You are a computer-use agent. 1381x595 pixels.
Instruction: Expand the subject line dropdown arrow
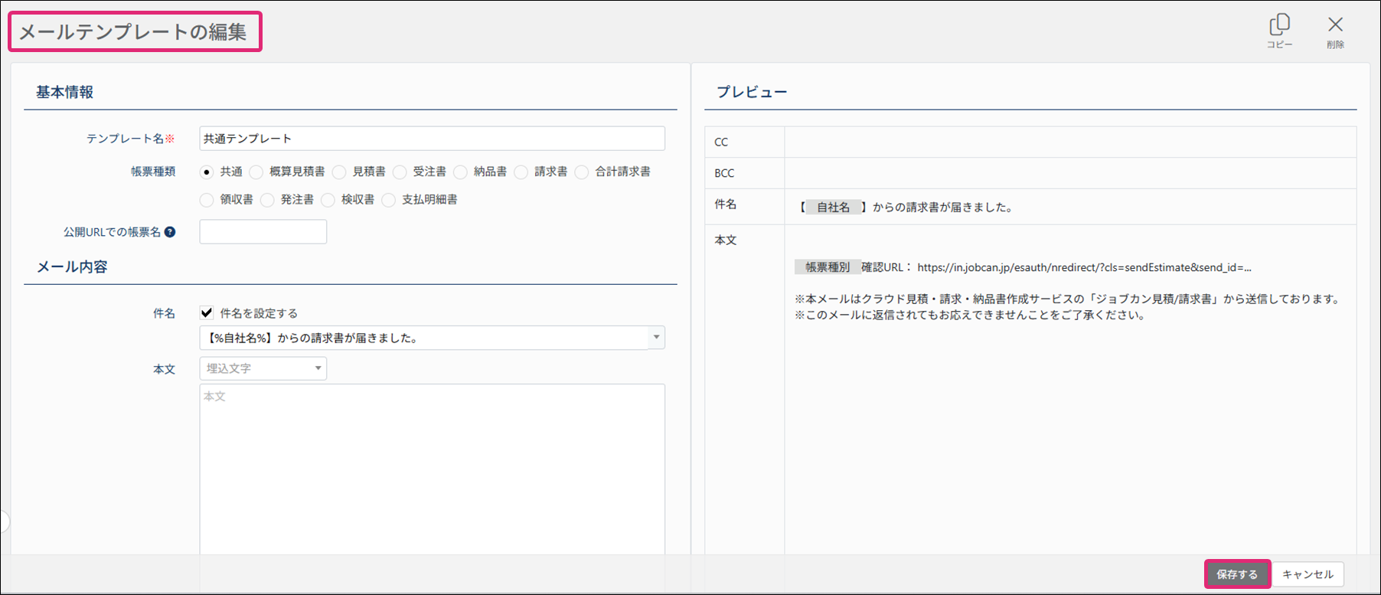tap(656, 338)
